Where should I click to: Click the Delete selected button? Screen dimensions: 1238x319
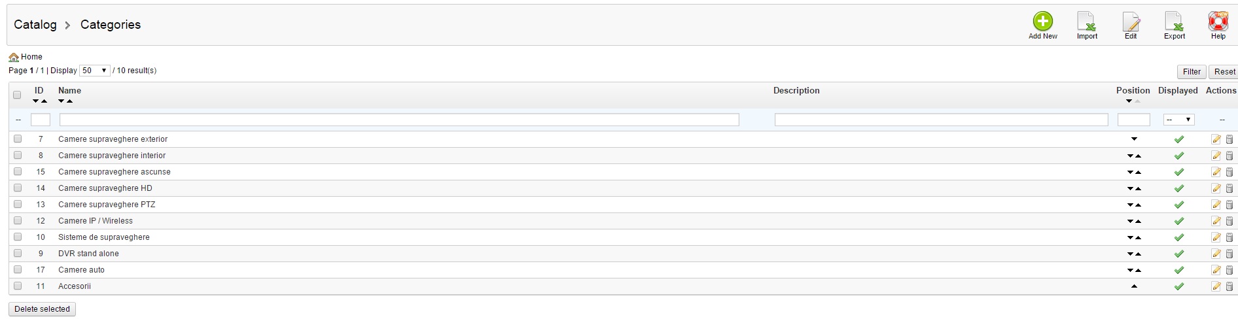point(42,309)
